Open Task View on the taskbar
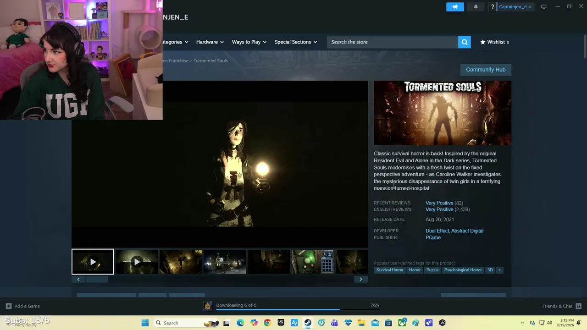This screenshot has height=330, width=587. coord(226,323)
